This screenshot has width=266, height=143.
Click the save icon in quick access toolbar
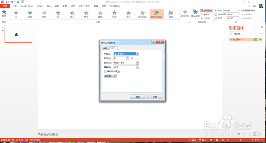(7, 2)
